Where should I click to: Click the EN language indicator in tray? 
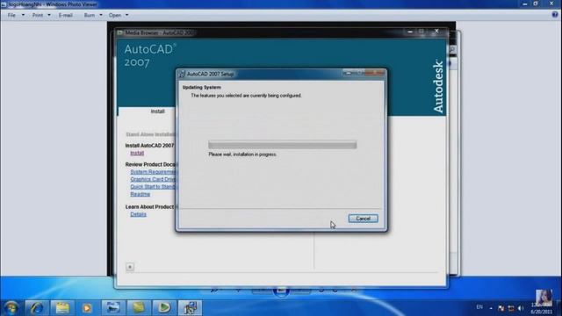point(479,307)
